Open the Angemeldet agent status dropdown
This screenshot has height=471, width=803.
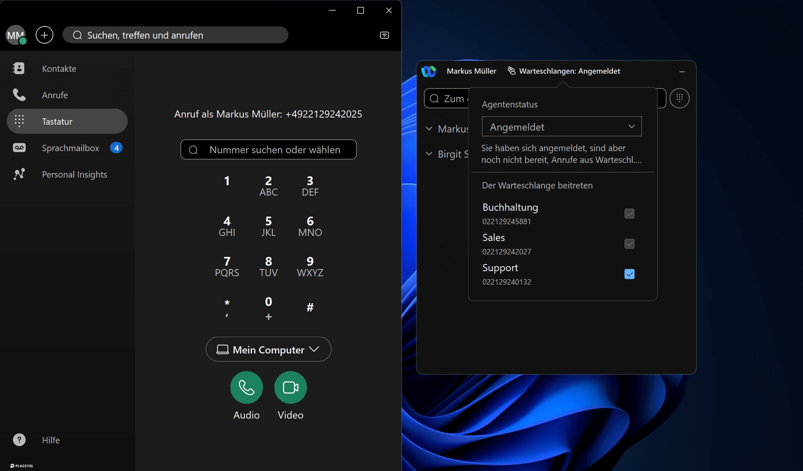click(561, 126)
